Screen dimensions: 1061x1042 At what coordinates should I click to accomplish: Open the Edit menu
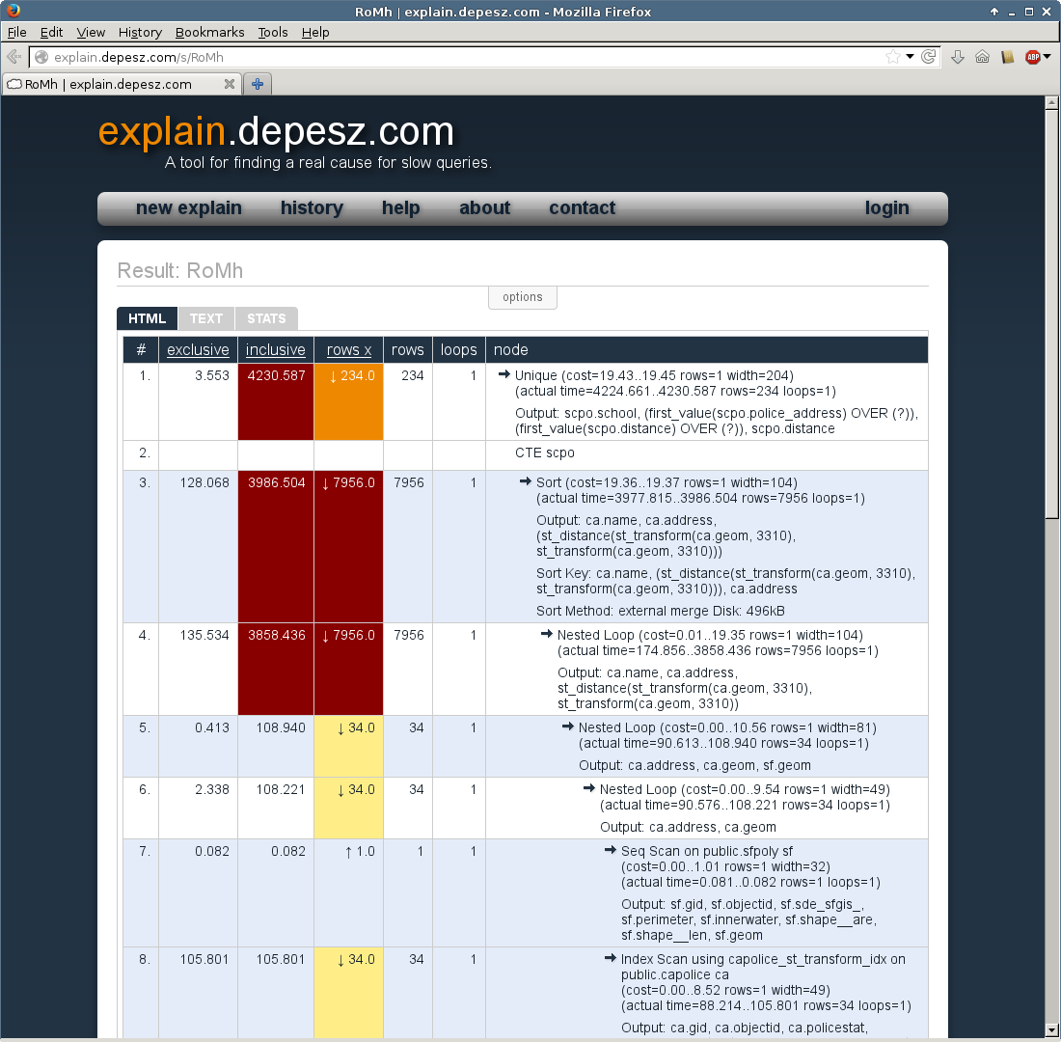(51, 32)
